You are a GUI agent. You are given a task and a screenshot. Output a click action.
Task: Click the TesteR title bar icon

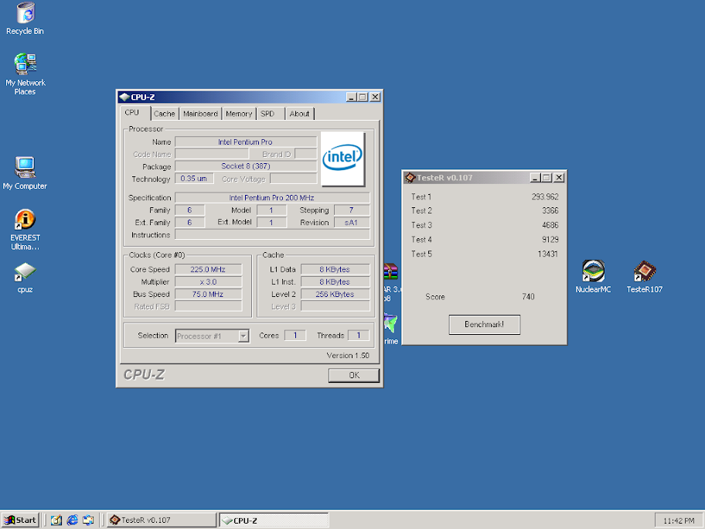click(x=410, y=178)
